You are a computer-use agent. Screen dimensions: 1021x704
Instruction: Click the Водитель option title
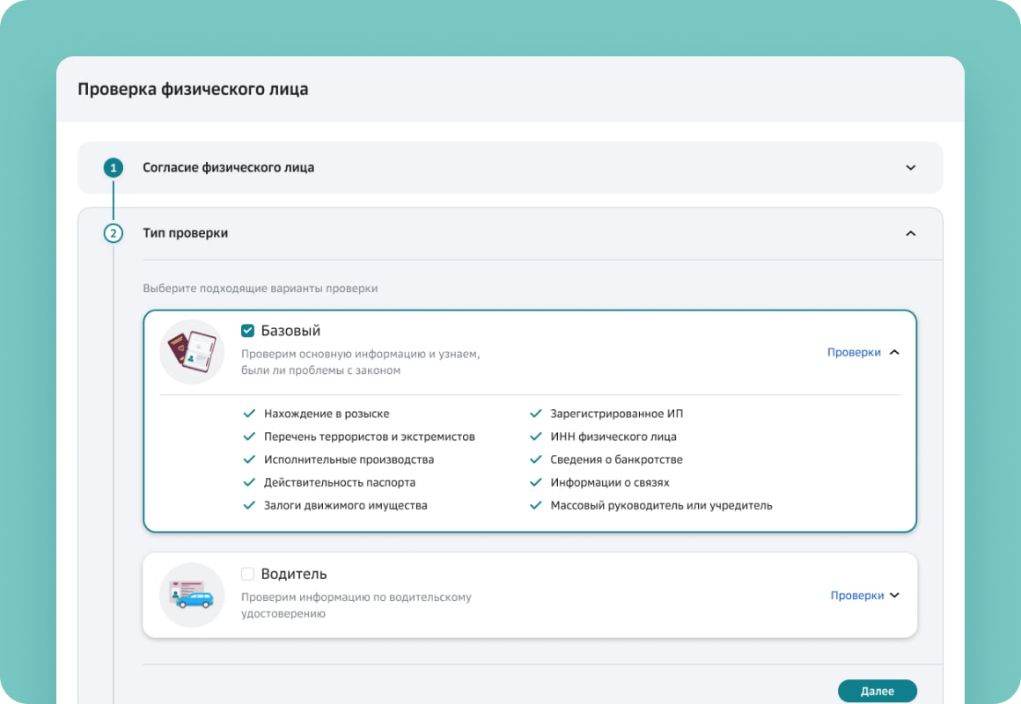tap(294, 574)
